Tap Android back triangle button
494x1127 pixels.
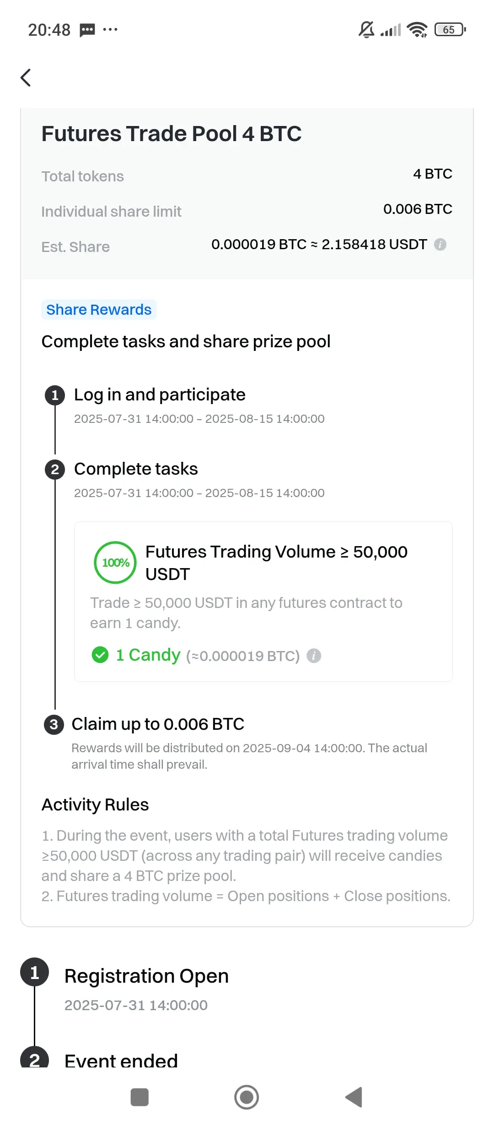click(354, 1097)
